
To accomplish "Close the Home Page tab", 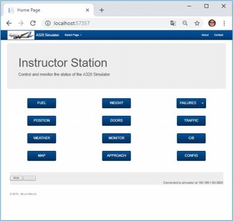I will pyautogui.click(x=87, y=10).
